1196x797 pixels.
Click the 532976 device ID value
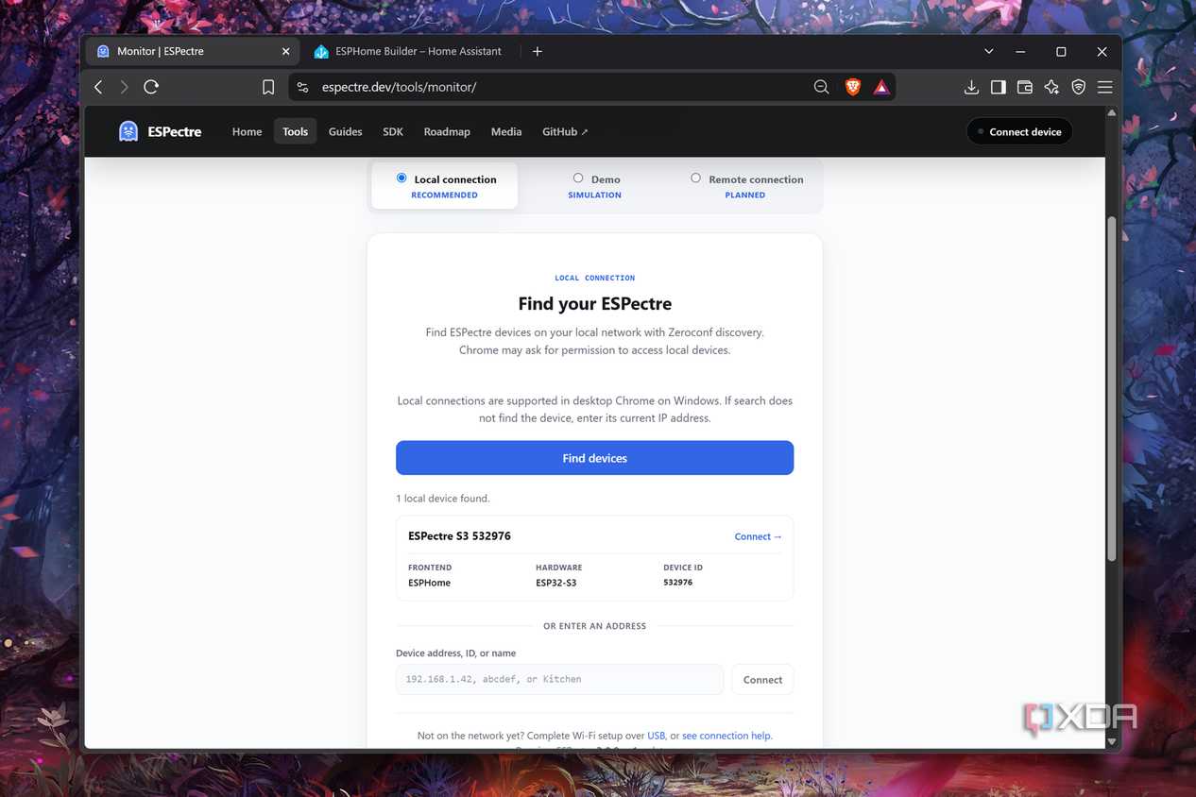pyautogui.click(x=677, y=583)
